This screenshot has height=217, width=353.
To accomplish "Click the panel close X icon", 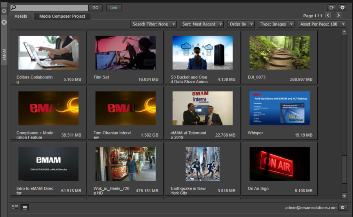I will tap(4, 22).
